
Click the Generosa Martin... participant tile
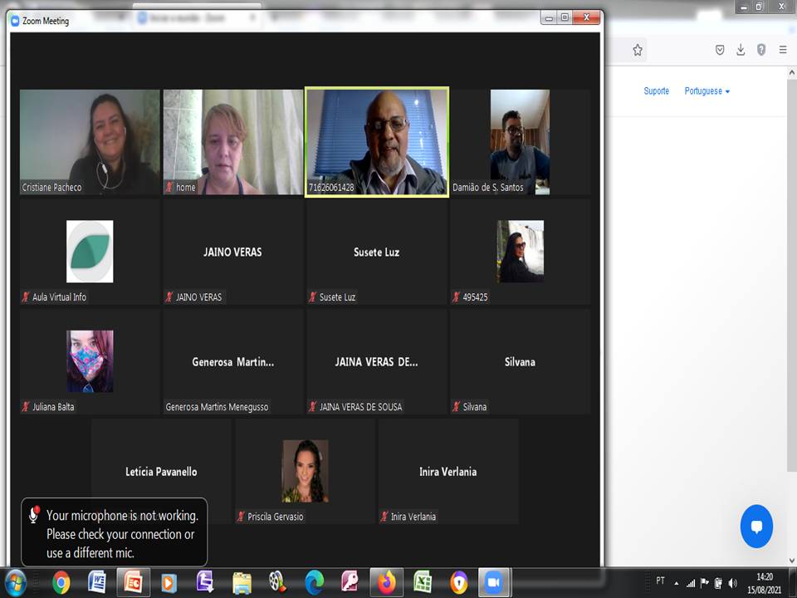click(233, 361)
